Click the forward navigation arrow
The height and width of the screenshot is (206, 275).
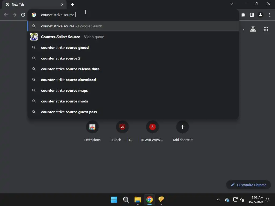(x=15, y=15)
